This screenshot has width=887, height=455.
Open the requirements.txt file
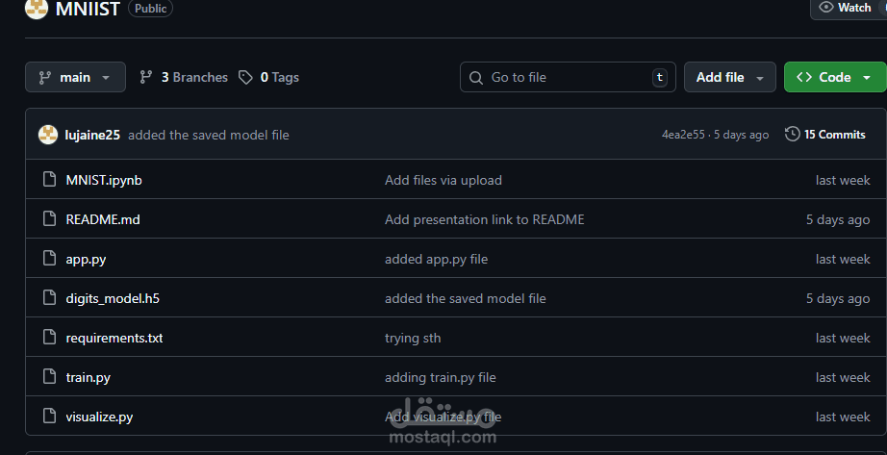click(114, 338)
